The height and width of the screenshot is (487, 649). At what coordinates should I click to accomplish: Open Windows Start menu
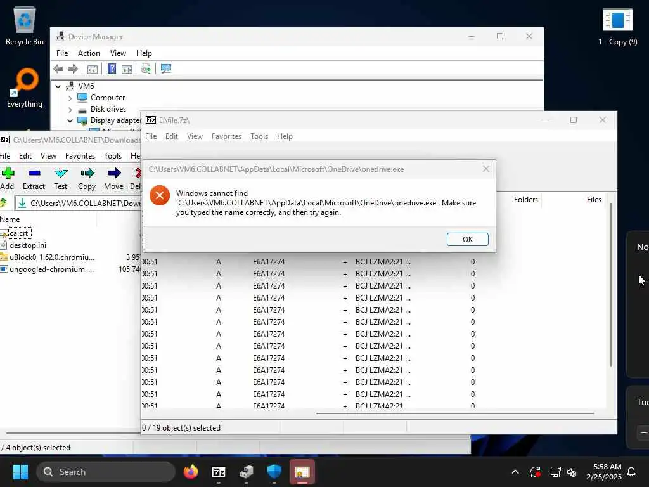pyautogui.click(x=20, y=472)
